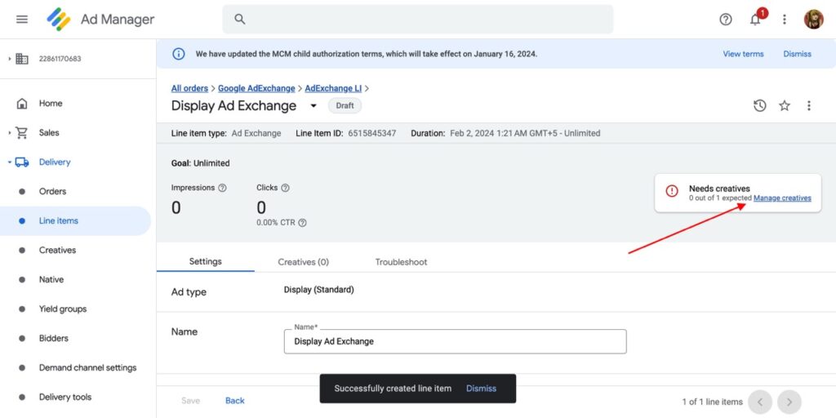Click the Manage creatives link
The image size is (836, 418).
coord(782,198)
